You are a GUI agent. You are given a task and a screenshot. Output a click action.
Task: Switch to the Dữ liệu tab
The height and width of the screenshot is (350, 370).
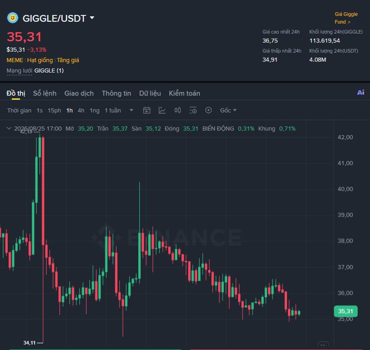pyautogui.click(x=150, y=93)
